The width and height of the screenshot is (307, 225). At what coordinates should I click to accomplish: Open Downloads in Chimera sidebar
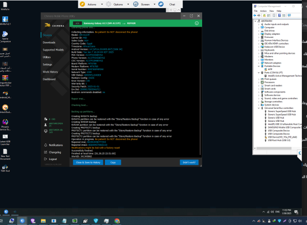49,42
